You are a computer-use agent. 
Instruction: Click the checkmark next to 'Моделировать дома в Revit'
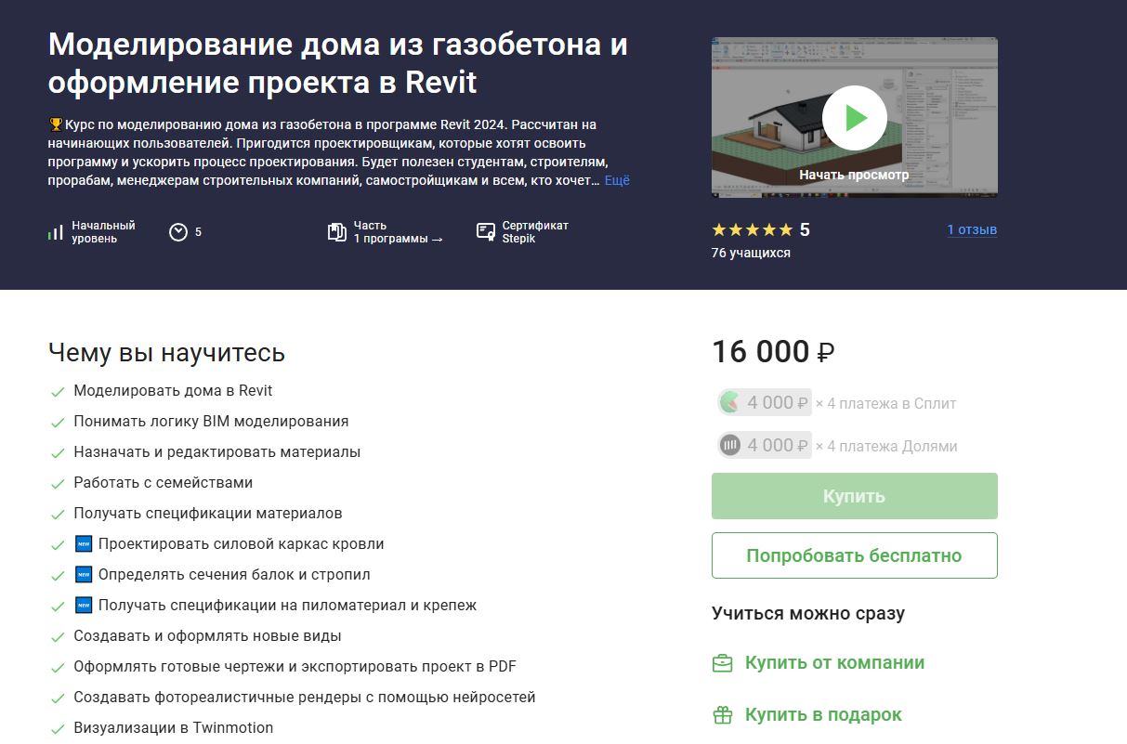pos(58,391)
